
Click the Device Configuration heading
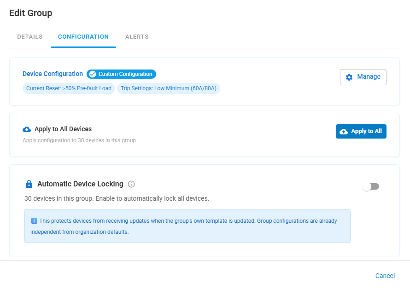tap(53, 74)
